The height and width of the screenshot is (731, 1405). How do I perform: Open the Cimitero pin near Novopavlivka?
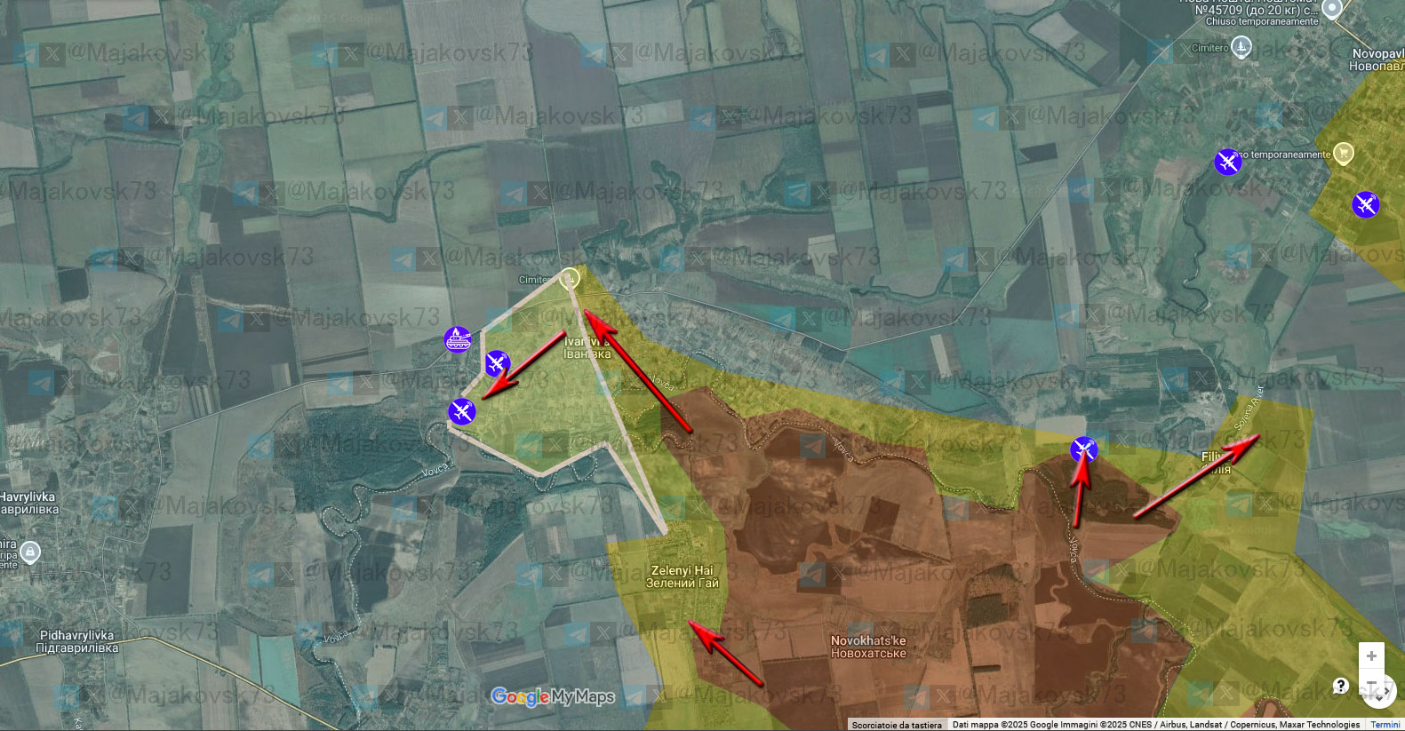point(1241,48)
